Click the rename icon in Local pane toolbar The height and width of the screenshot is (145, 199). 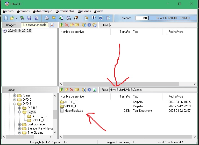point(77,90)
